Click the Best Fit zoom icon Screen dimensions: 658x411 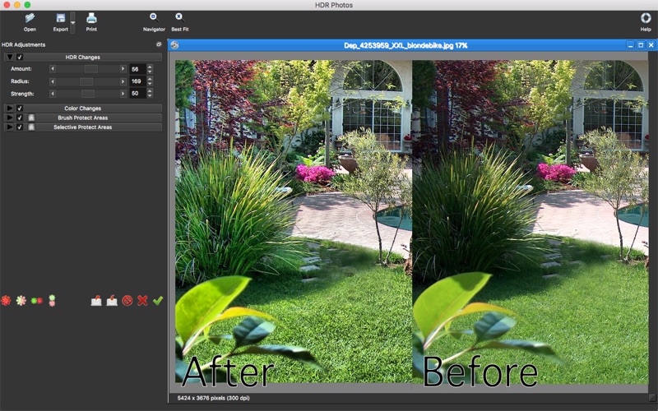point(179,17)
